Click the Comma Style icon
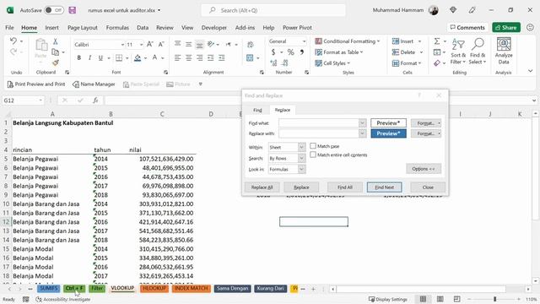This screenshot has width=540, height=304. tap(302, 52)
